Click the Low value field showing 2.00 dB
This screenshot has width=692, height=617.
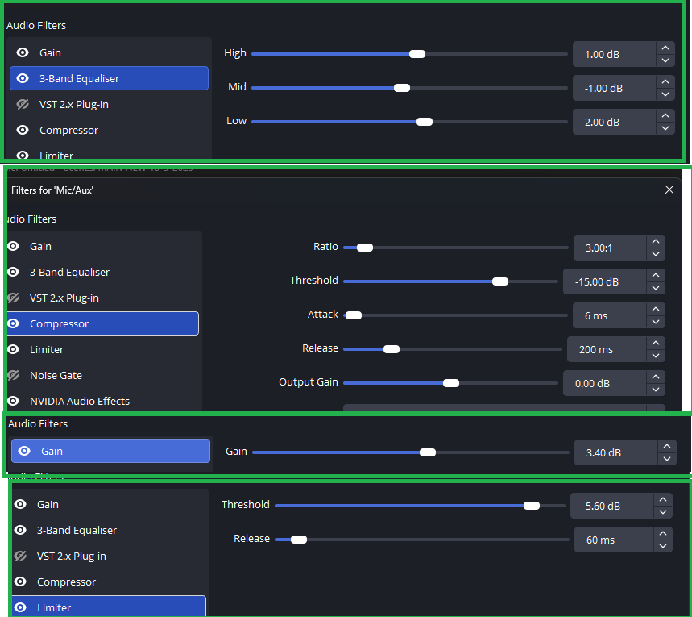point(615,122)
